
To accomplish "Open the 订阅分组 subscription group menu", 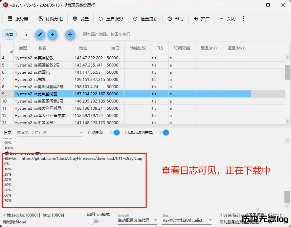I will coord(51,19).
